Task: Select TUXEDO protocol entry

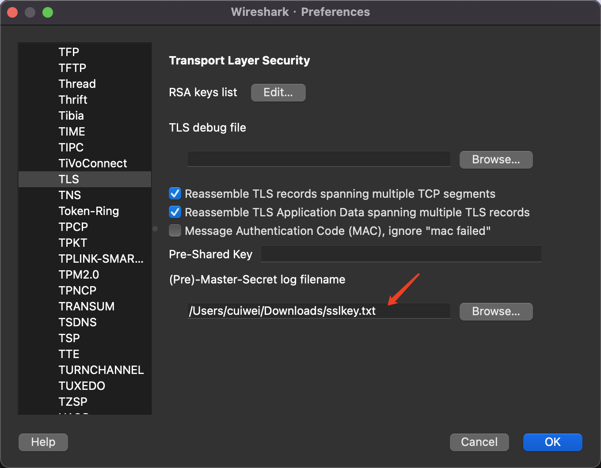Action: [x=85, y=386]
